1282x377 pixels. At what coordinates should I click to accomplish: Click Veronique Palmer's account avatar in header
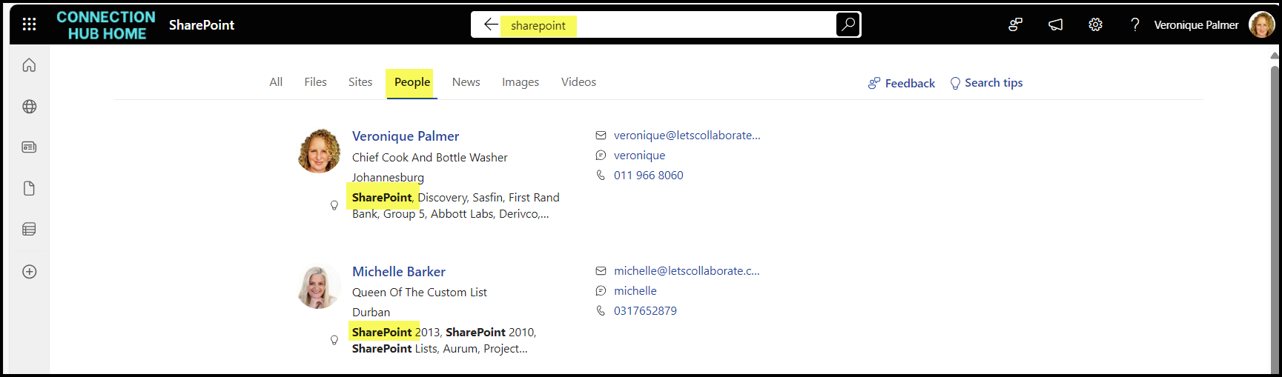1261,25
